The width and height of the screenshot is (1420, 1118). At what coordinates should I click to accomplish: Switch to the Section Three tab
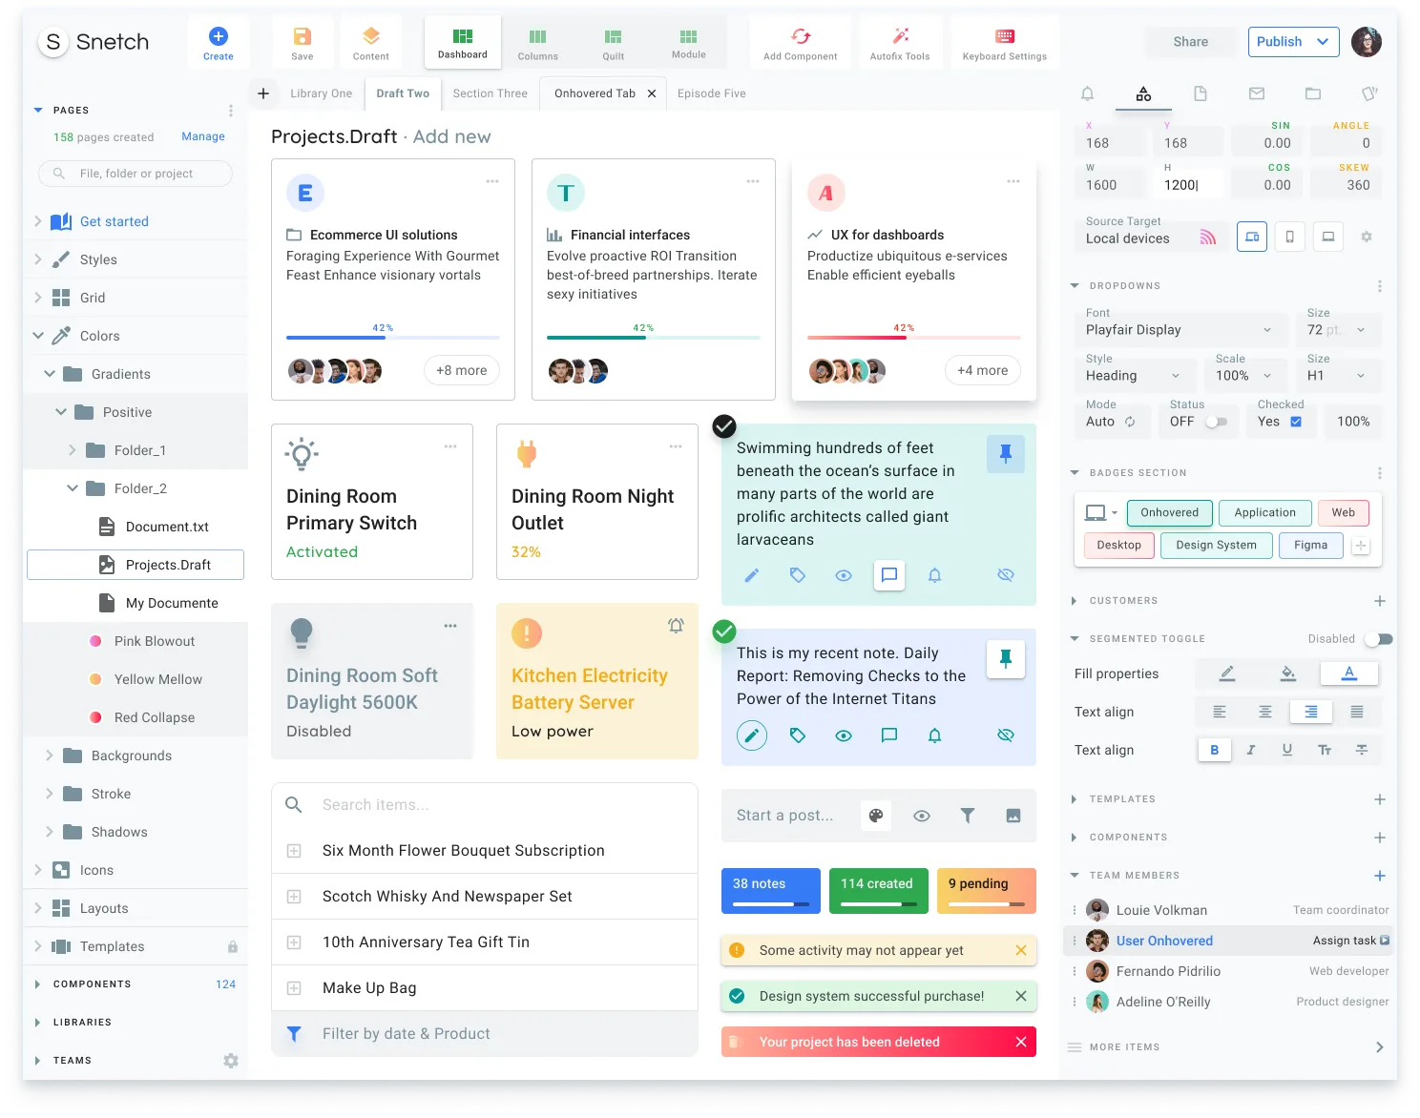490,93
